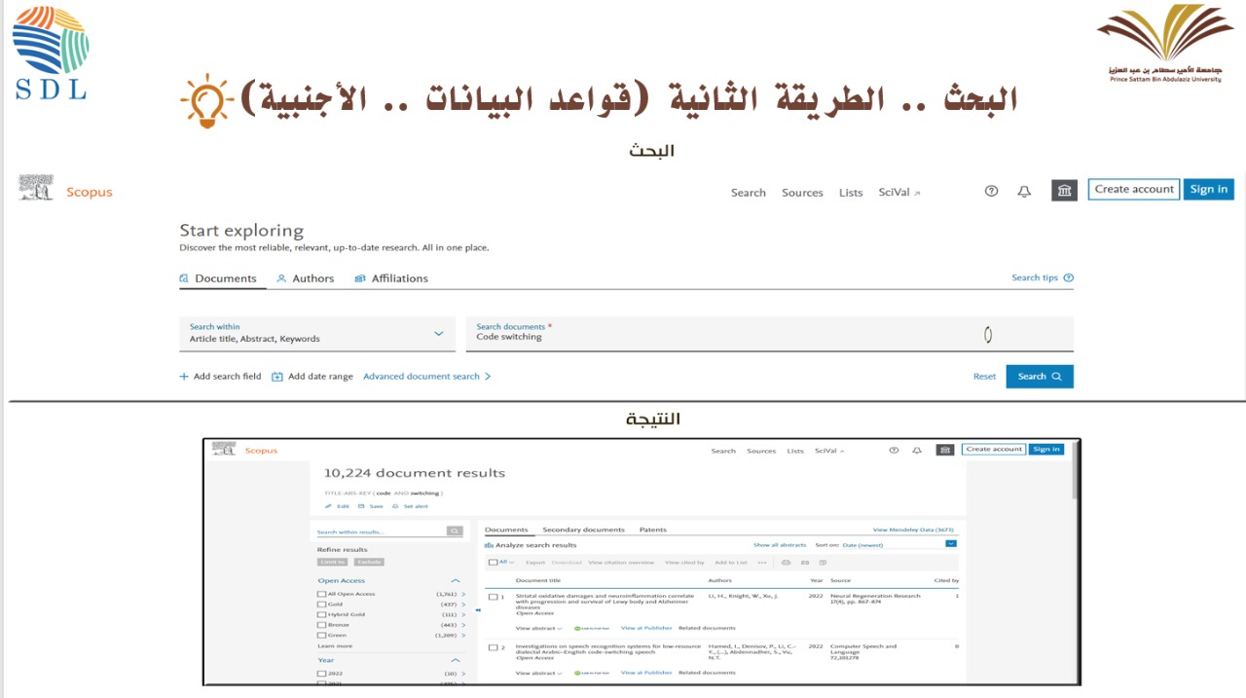Screen dimensions: 1246x698
Task: Open the SDL logo at top left
Action: click(x=51, y=53)
